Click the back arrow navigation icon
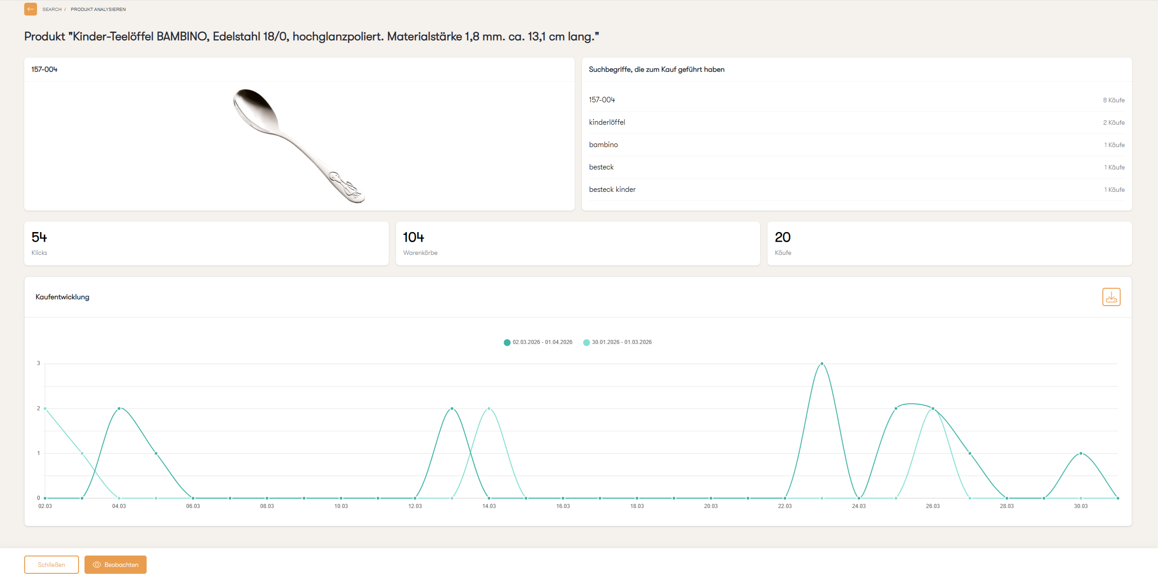Image resolution: width=1158 pixels, height=577 pixels. point(30,9)
